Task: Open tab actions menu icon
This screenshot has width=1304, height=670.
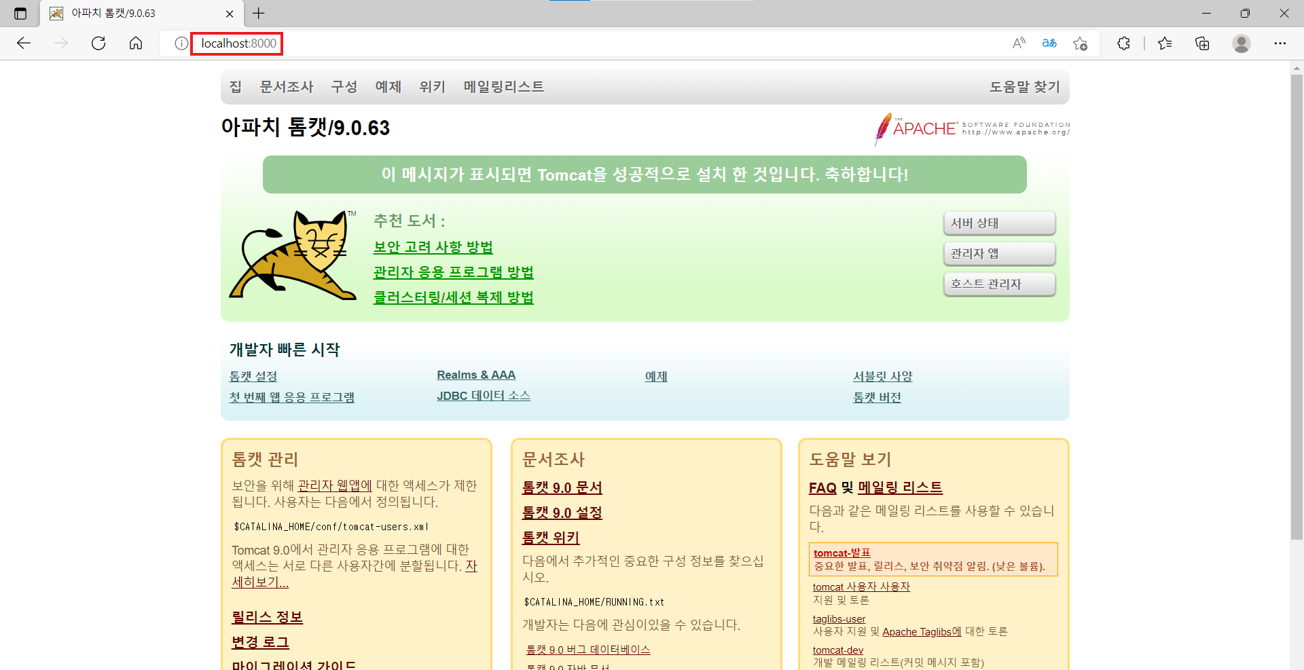Action: pyautogui.click(x=20, y=14)
